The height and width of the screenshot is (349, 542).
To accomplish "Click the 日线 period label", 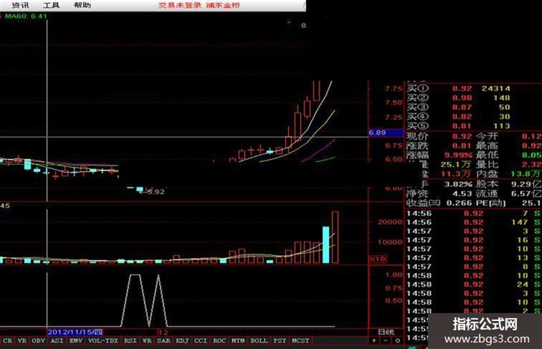I will 386,332.
